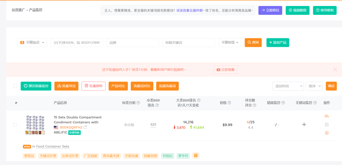Open the orange gear settings icon for product

point(327,133)
